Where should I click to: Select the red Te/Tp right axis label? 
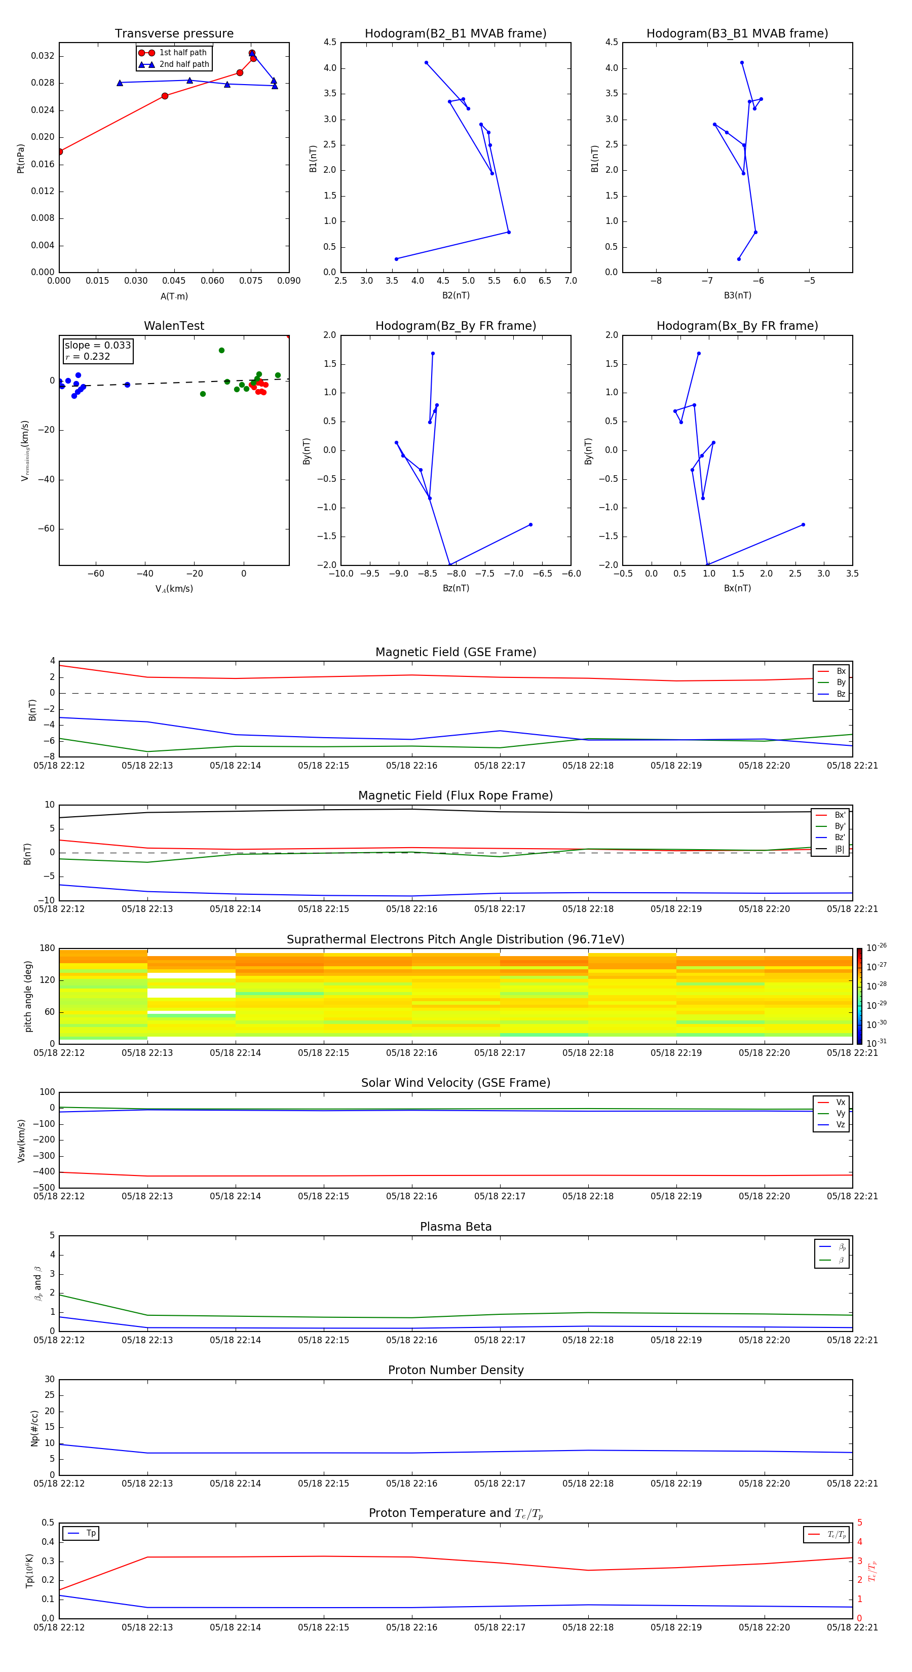872,1571
